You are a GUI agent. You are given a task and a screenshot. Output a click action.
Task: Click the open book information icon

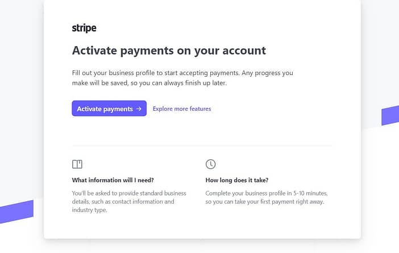(77, 164)
